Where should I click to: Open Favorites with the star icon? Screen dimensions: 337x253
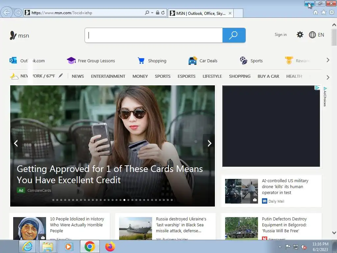pyautogui.click(x=324, y=13)
